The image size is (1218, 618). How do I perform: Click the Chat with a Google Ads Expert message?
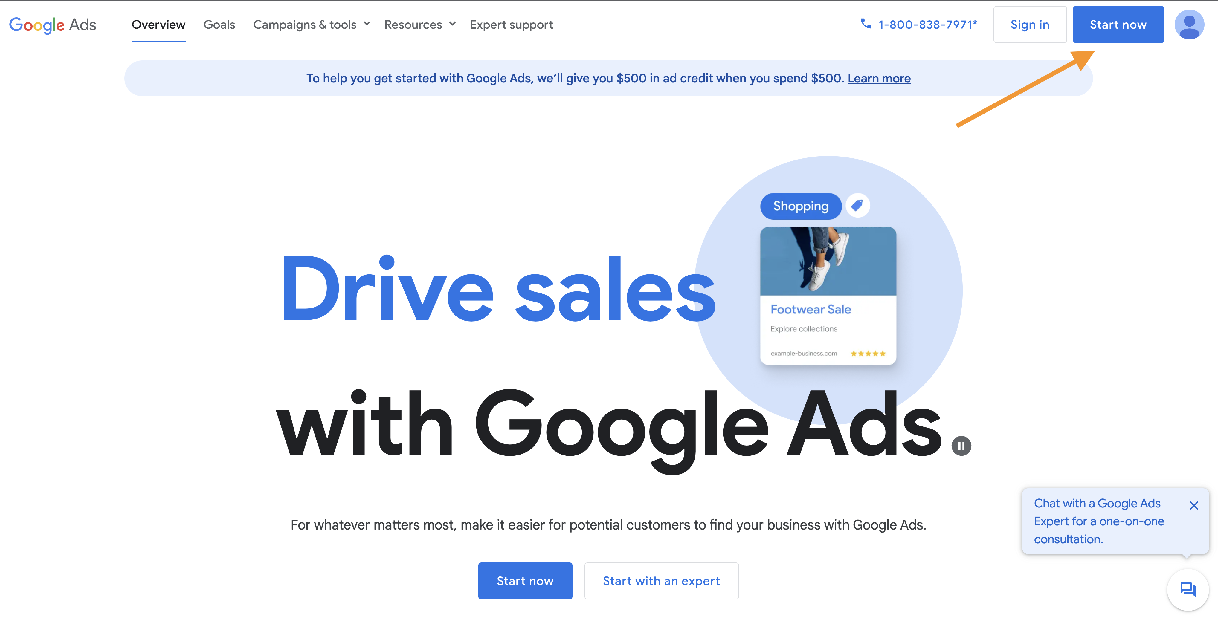(1099, 521)
